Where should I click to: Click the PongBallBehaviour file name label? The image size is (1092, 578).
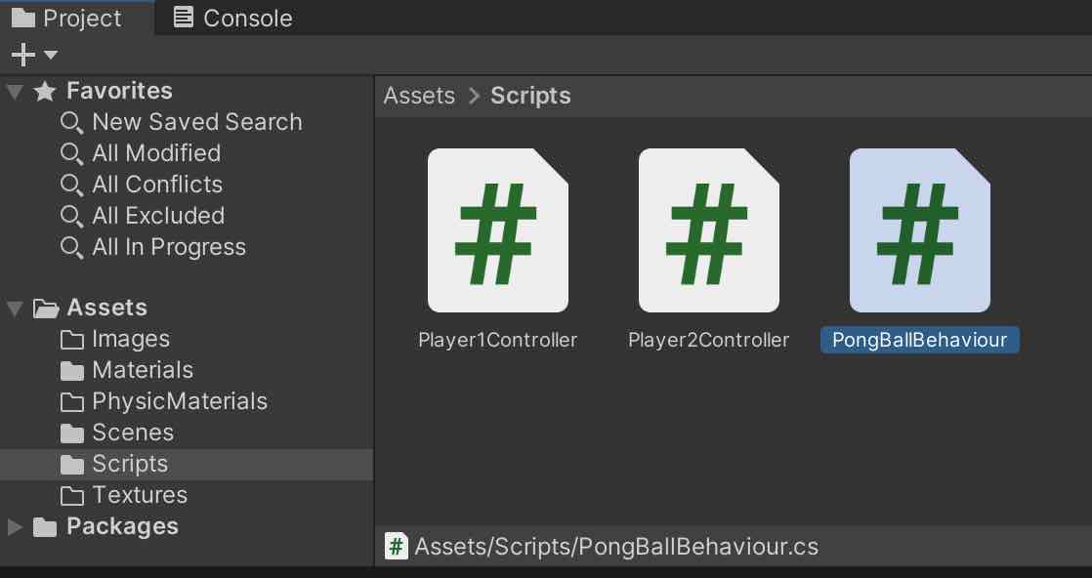[x=919, y=340]
